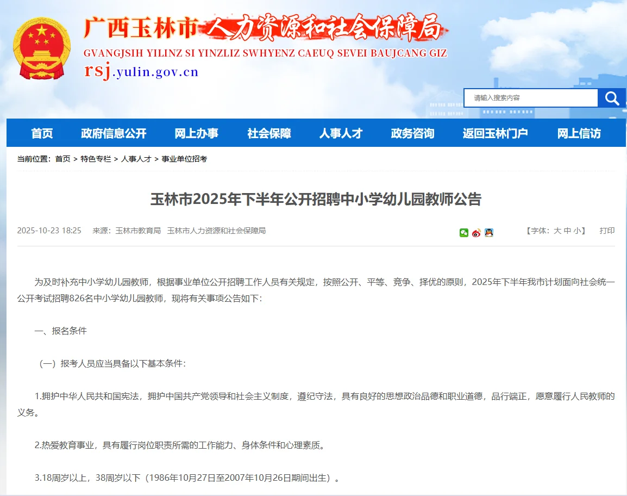
Task: Open the 网上信访 menu item
Action: (578, 133)
